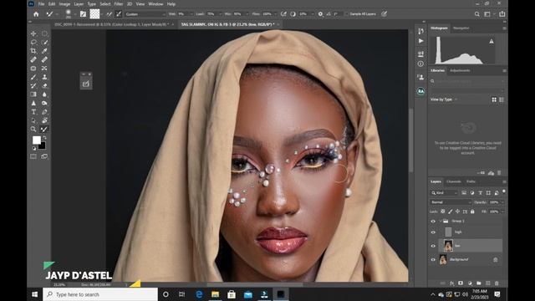Switch to the Navigator tab
535x301 pixels.
pyautogui.click(x=461, y=28)
